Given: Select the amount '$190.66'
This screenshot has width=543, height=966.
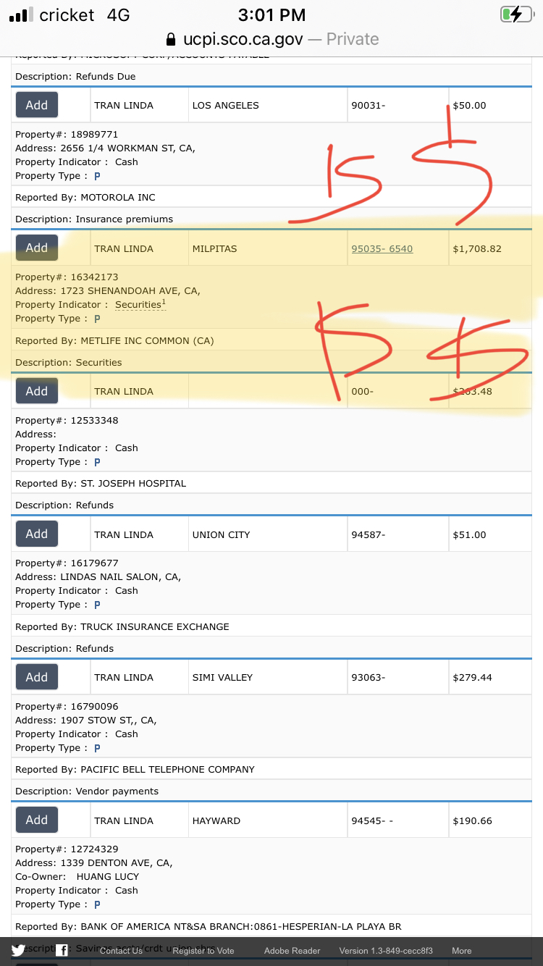Looking at the screenshot, I should tap(472, 820).
